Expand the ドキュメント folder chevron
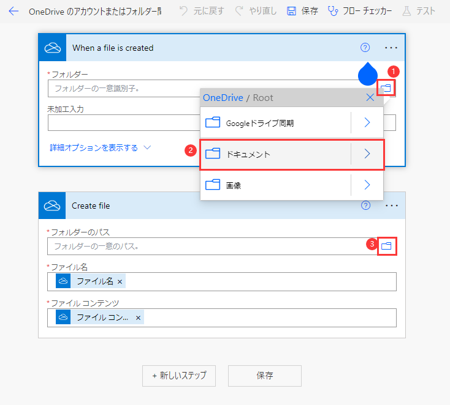The width and height of the screenshot is (450, 405). point(367,154)
